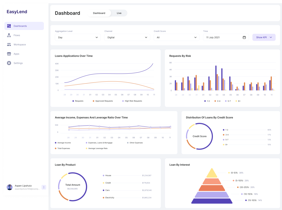Click Aspen Lipshutz profile avatar
This screenshot has width=282, height=210.
click(x=10, y=187)
